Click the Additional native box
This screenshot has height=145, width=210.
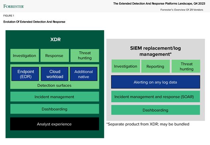(83, 74)
